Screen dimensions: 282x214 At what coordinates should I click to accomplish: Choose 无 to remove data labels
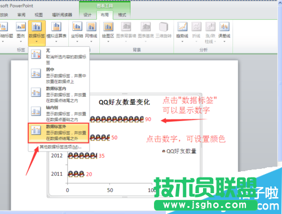pos(59,56)
